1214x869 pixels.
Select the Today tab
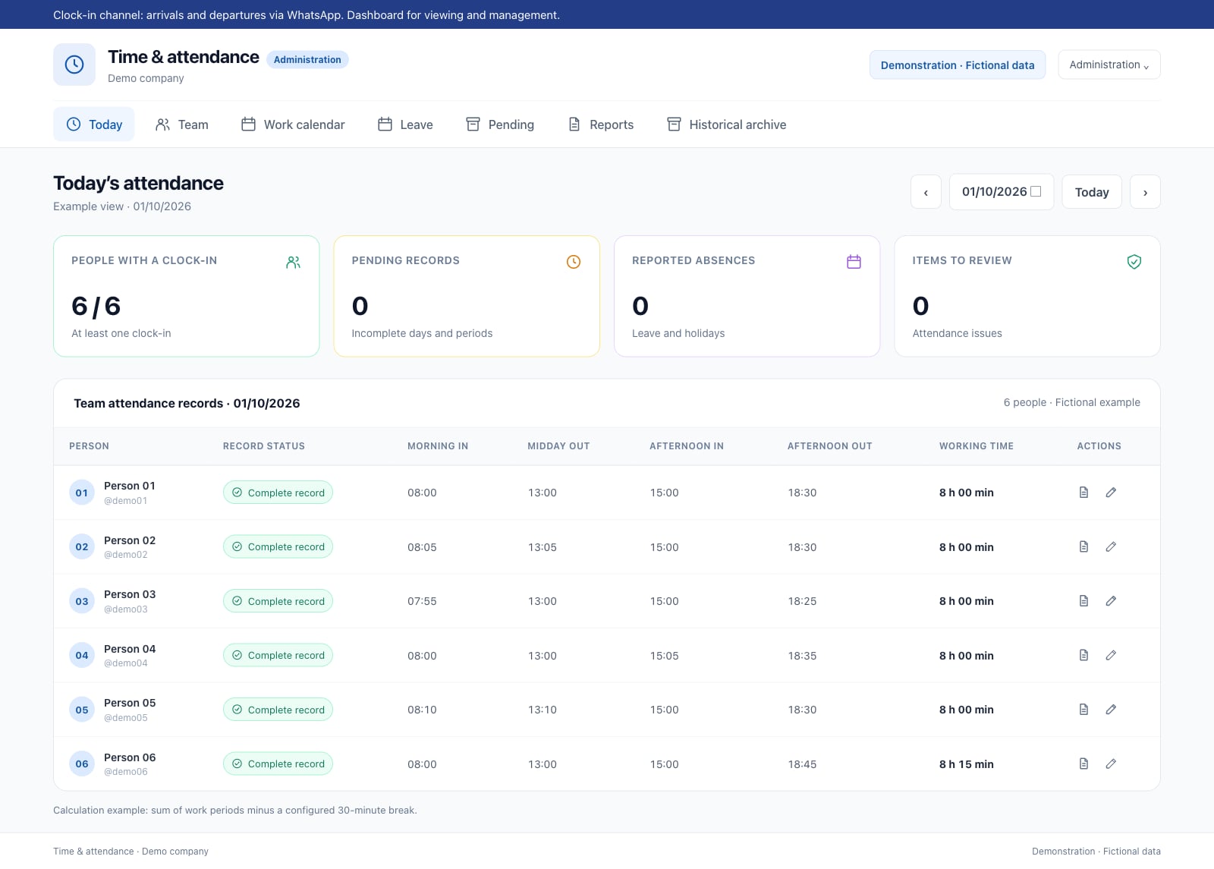(94, 124)
